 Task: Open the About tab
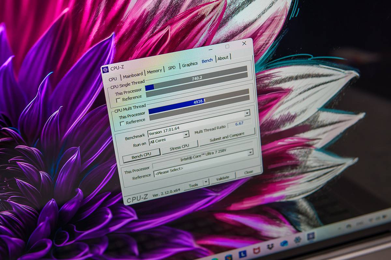click(x=223, y=58)
